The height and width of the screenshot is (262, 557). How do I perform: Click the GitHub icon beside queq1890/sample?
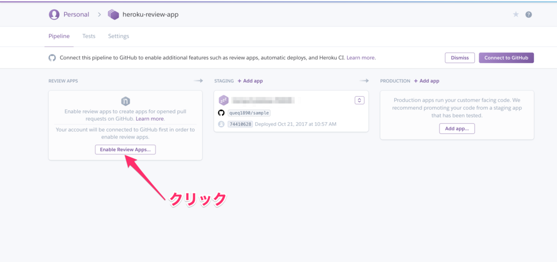click(221, 113)
